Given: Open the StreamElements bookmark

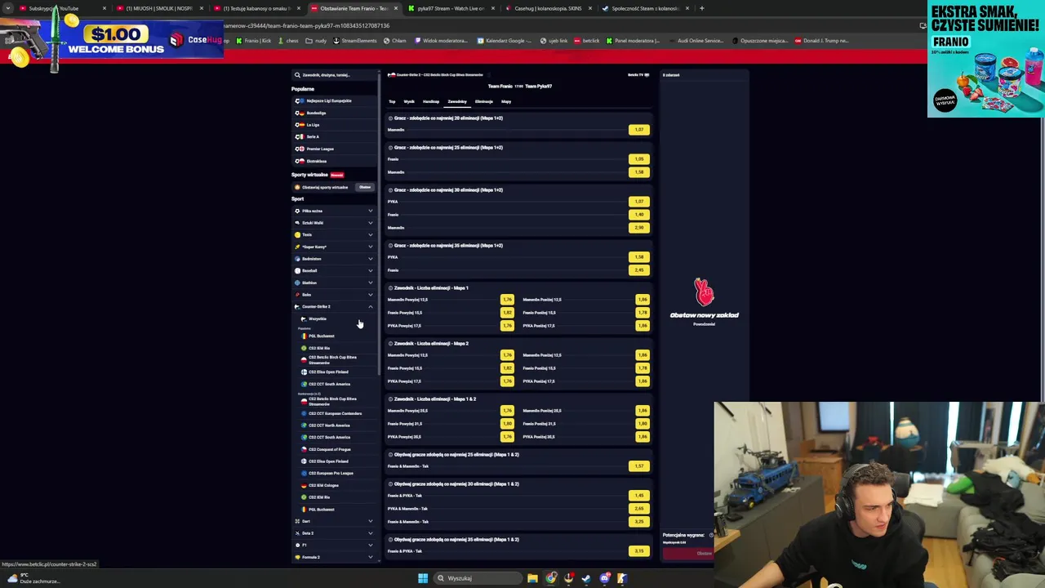Looking at the screenshot, I should point(355,41).
